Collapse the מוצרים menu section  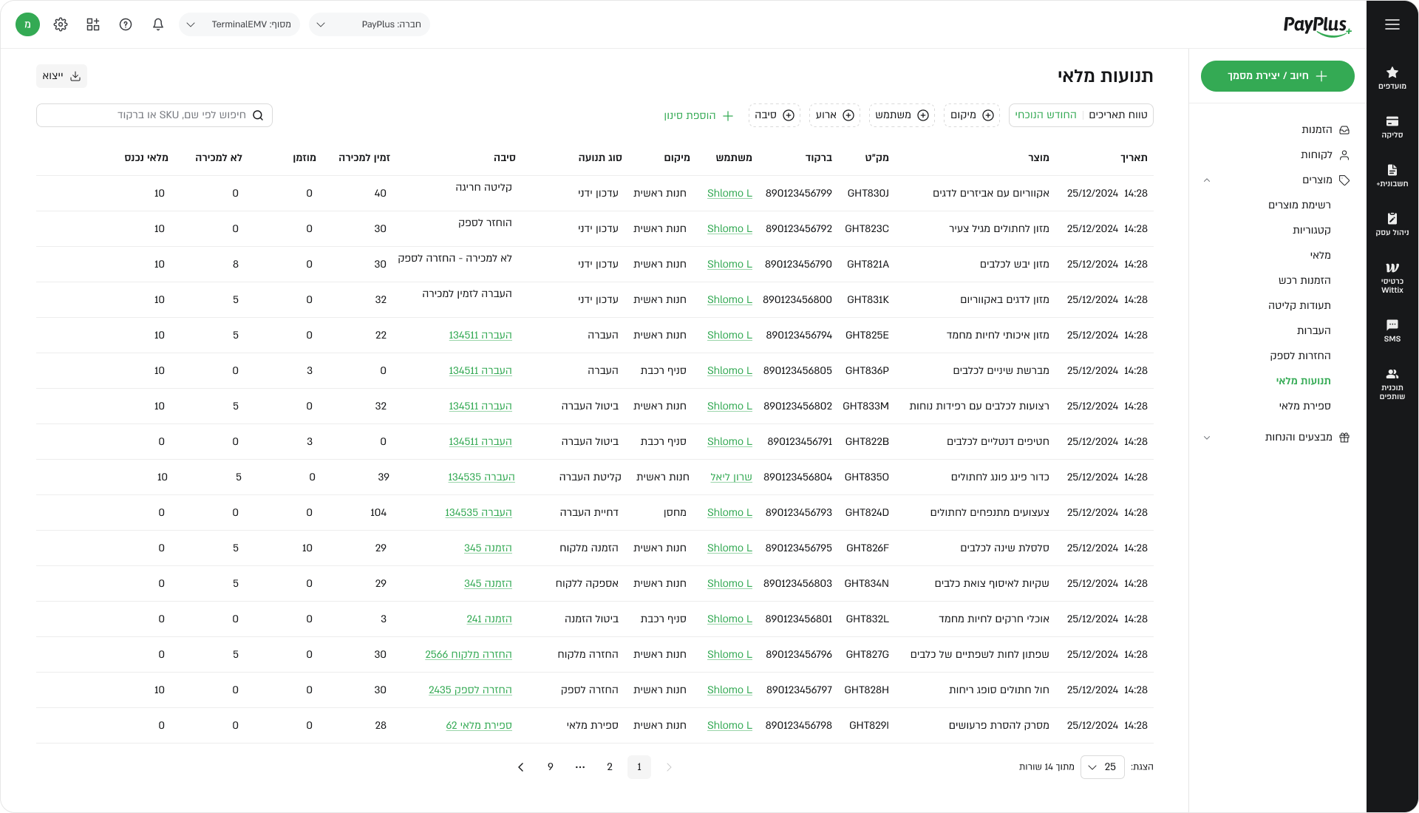point(1207,180)
